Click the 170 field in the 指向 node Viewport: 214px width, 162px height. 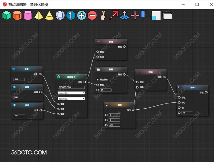click(114, 125)
